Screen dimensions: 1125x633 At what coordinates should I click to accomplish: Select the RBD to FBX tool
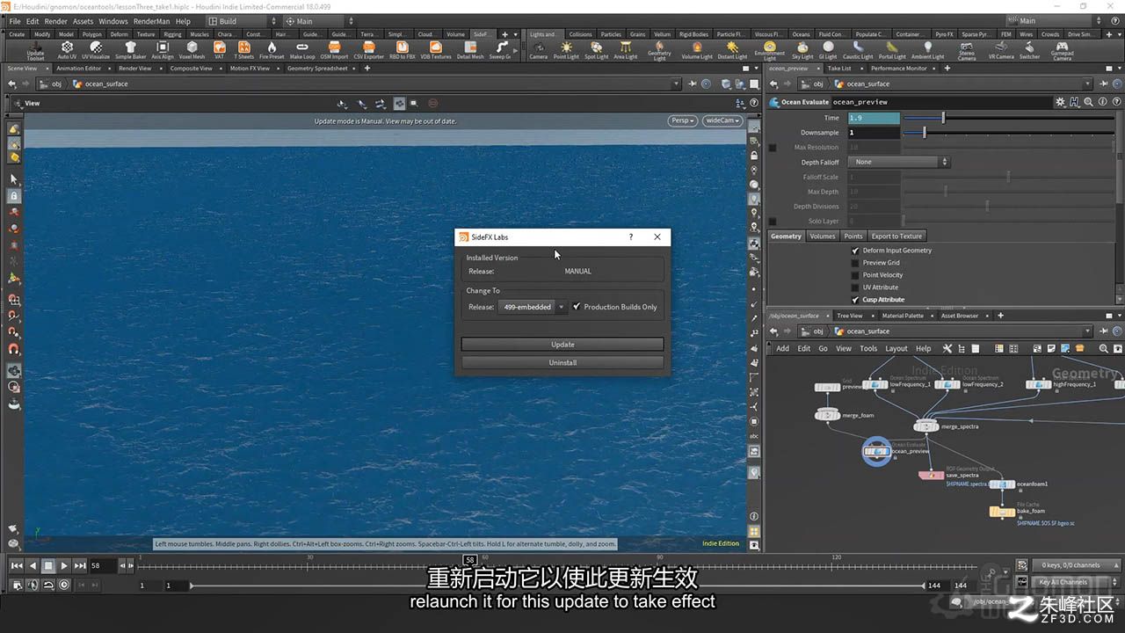tap(403, 50)
